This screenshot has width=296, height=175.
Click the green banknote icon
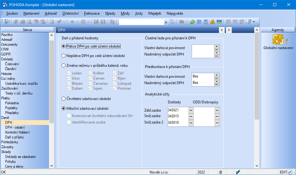coord(192,22)
